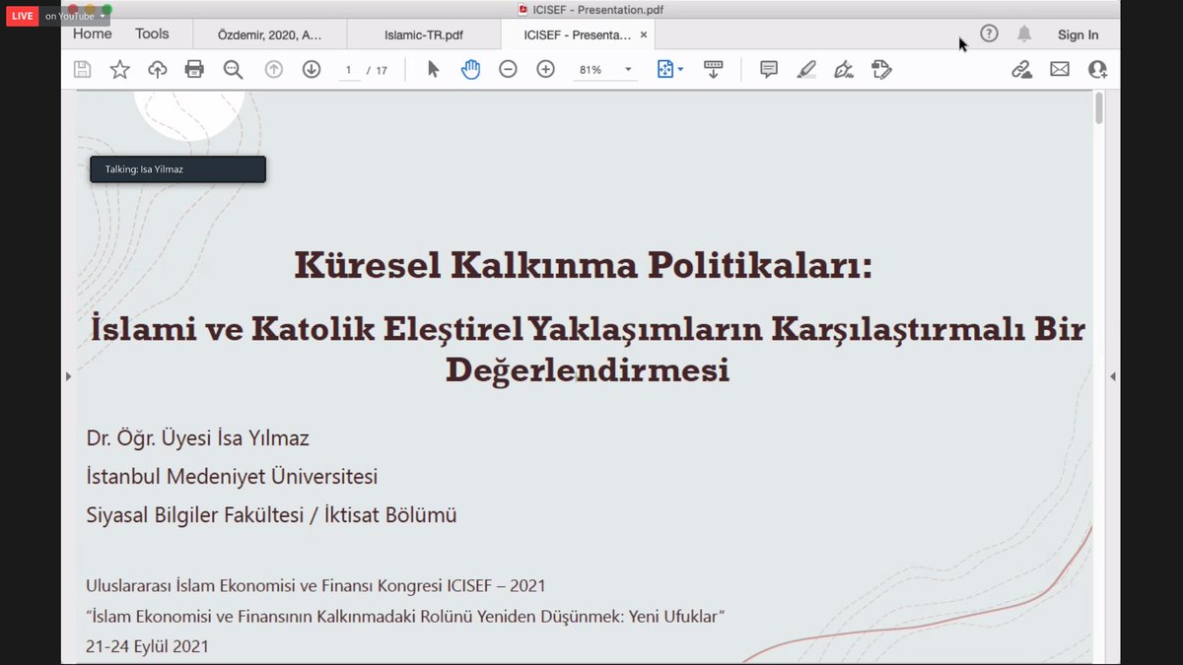This screenshot has width=1183, height=665.
Task: Send the file by email envelope icon
Action: [x=1060, y=69]
